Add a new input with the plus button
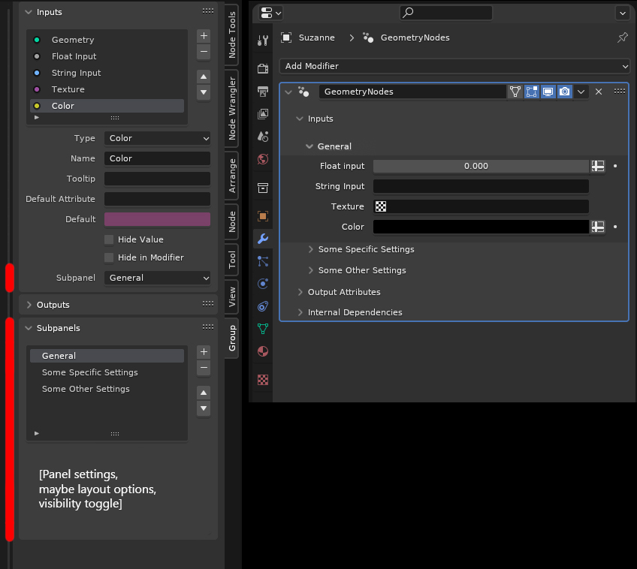637x569 pixels. pyautogui.click(x=204, y=36)
